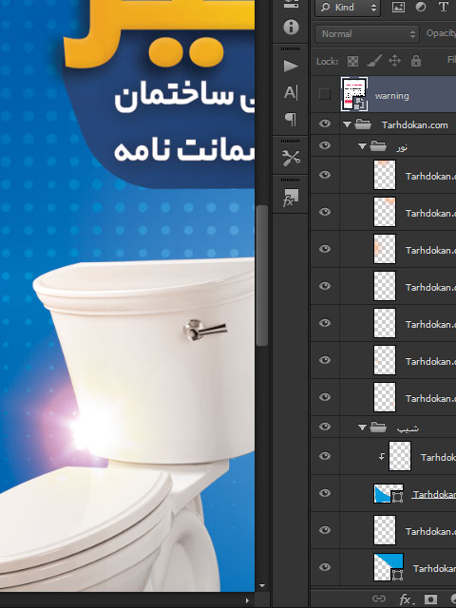This screenshot has width=456, height=608.
Task: Click the toilet flush handle on canvas
Action: coord(205,330)
